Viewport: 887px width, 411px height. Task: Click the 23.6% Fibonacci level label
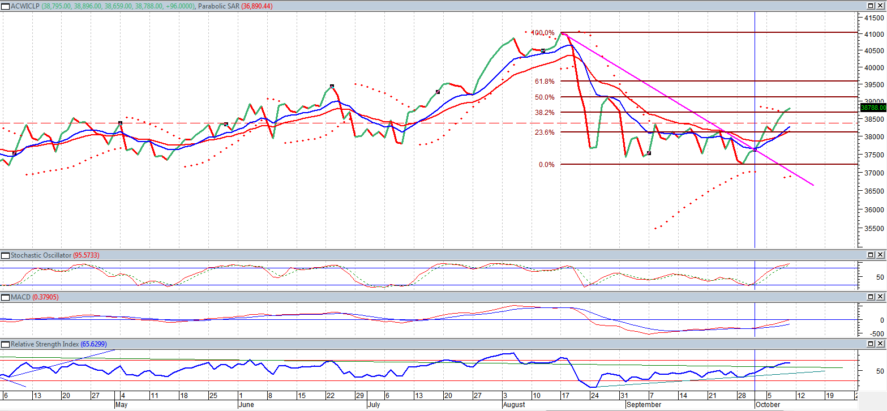(x=545, y=132)
